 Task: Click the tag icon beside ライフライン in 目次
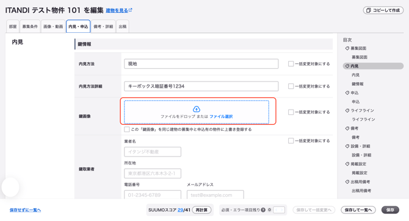click(x=347, y=111)
